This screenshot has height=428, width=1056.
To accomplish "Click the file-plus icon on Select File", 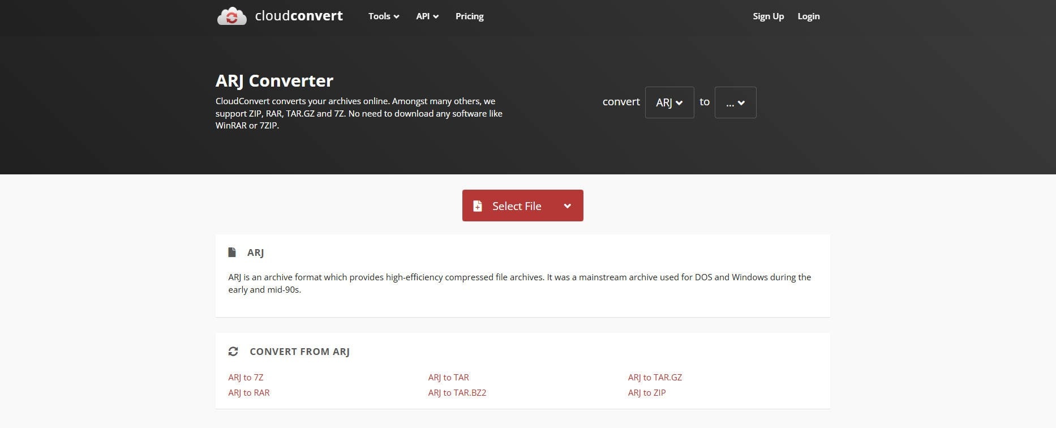I will 478,206.
